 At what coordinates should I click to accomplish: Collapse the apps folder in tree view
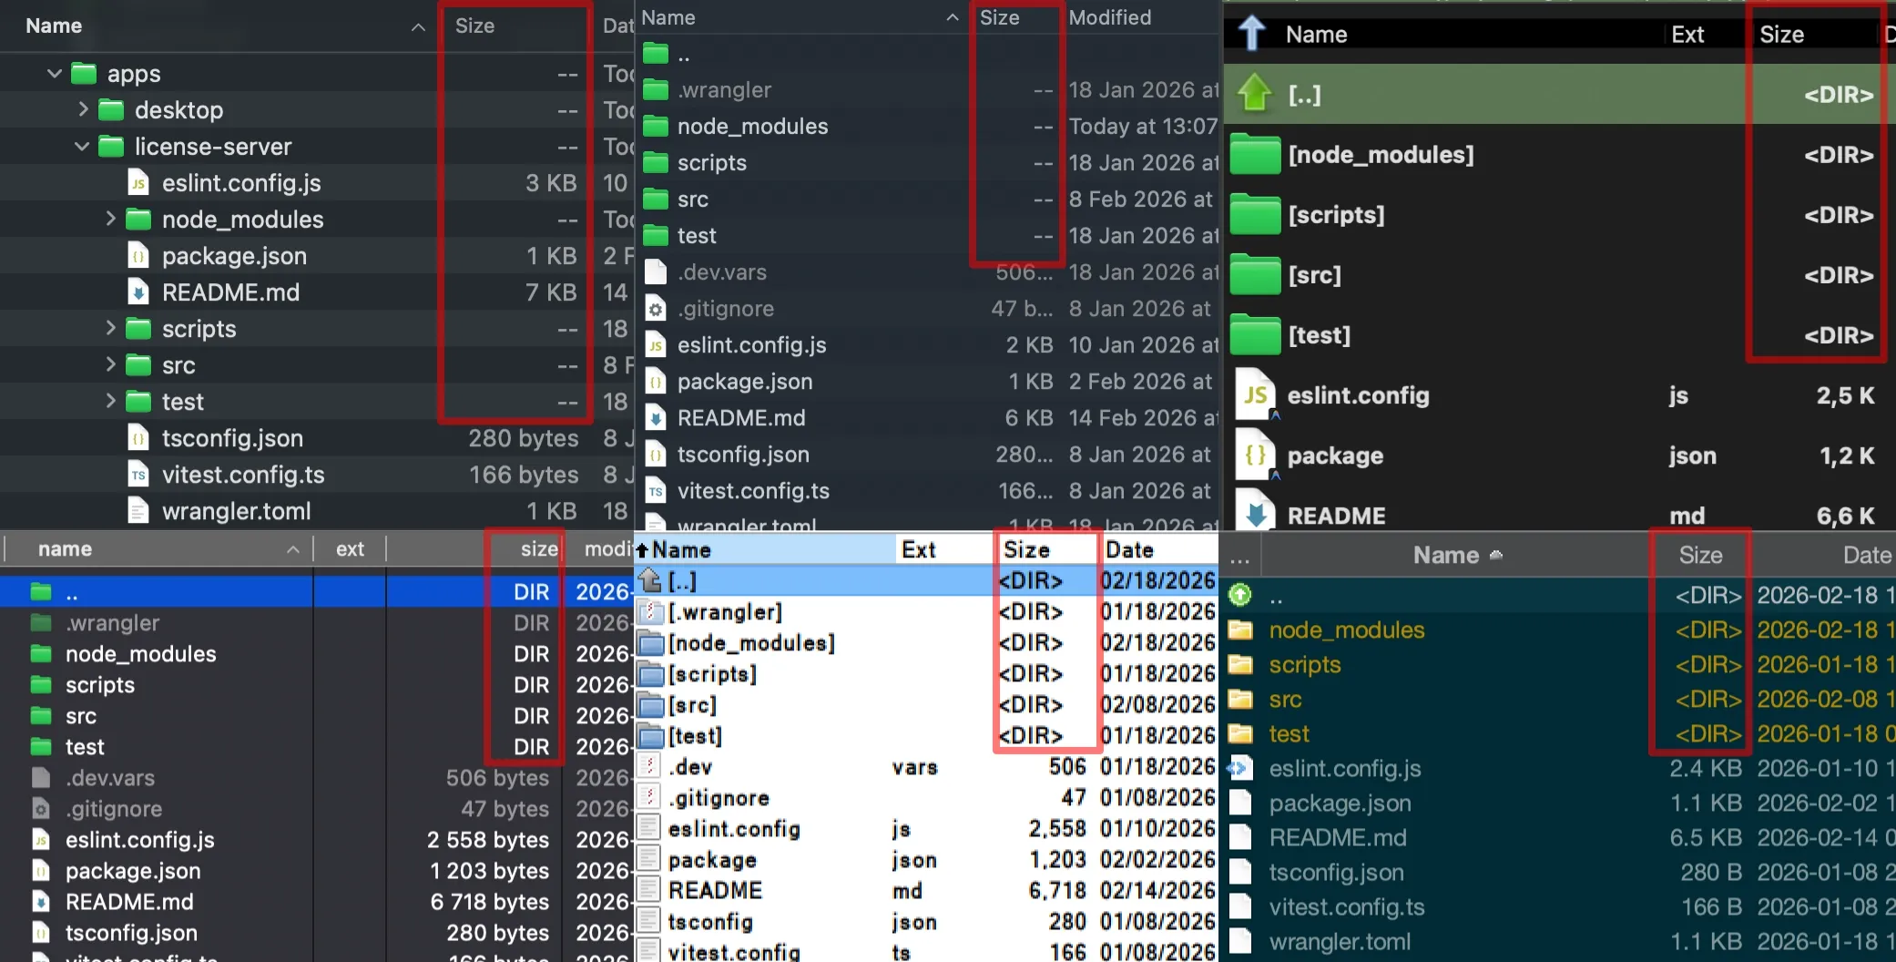point(55,73)
